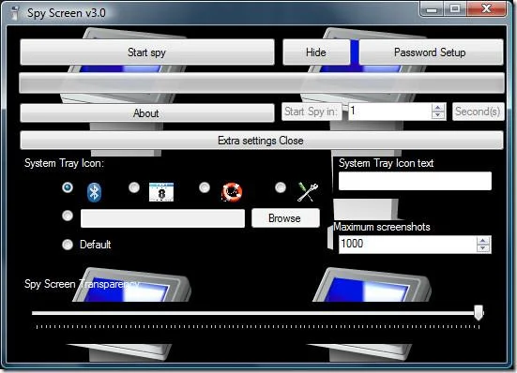Select the lifebuoy icon radio button
This screenshot has width=517, height=373.
click(x=205, y=187)
